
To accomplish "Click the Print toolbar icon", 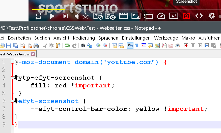I will click(36, 46).
